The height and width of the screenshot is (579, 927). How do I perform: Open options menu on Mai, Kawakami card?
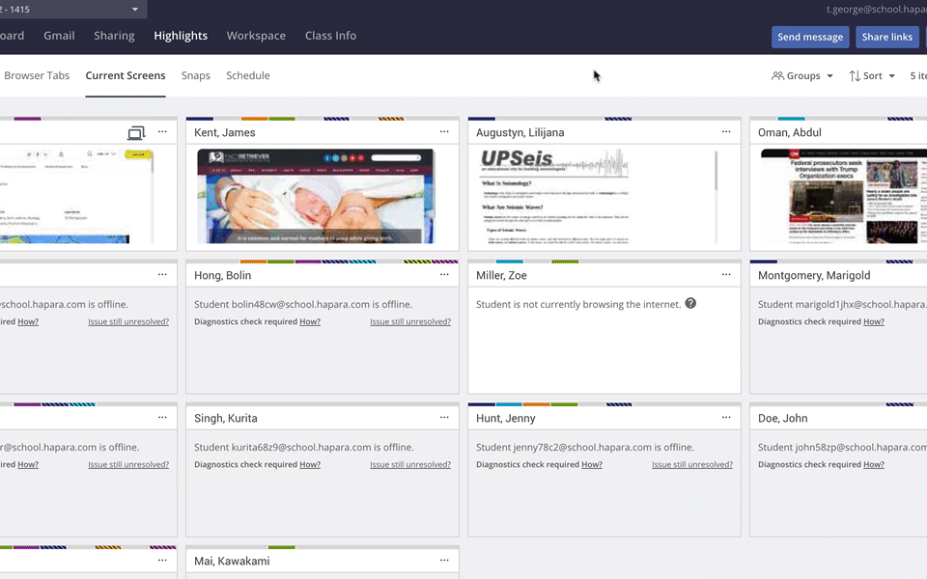coord(444,561)
